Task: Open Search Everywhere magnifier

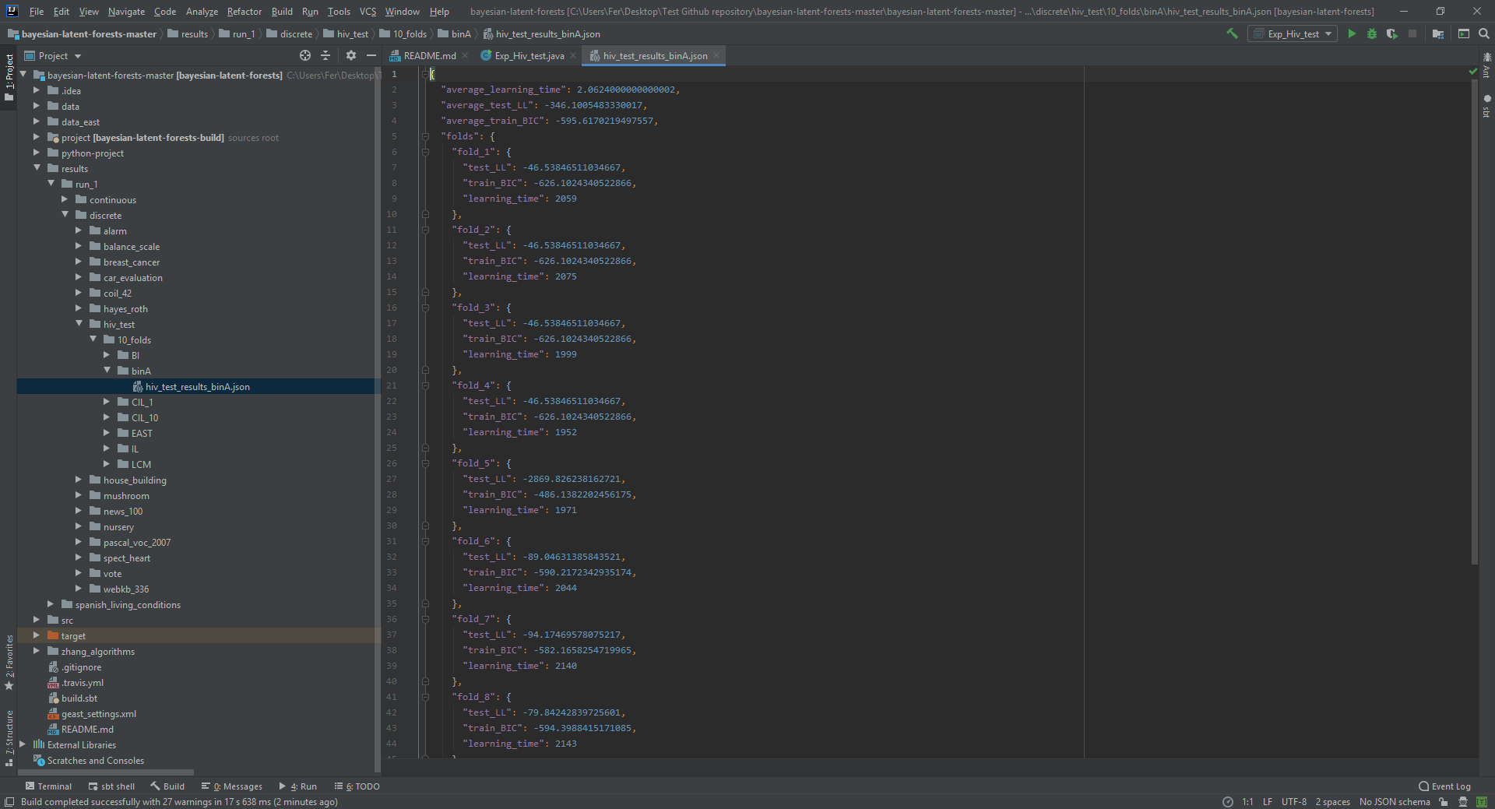Action: pyautogui.click(x=1484, y=33)
